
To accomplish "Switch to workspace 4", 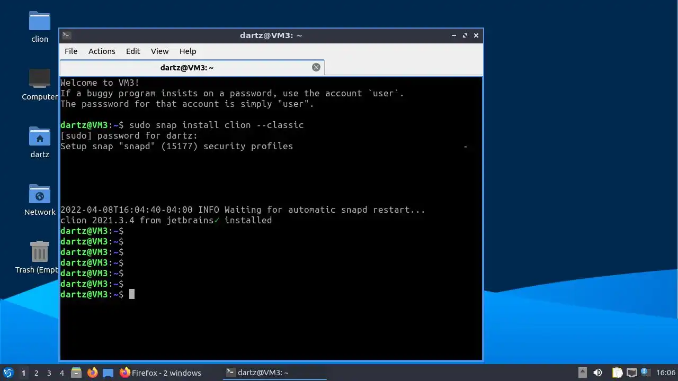I will point(61,373).
